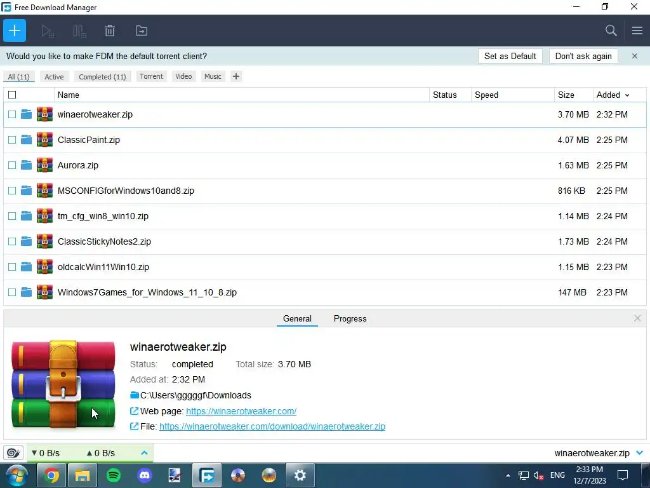Click the move to folder toolbar icon

point(142,30)
